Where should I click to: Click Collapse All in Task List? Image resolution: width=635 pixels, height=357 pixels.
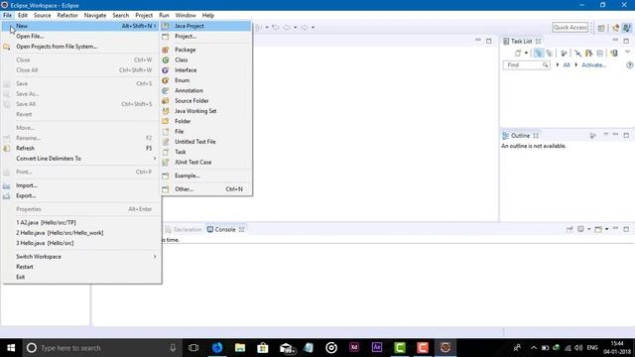(x=600, y=53)
